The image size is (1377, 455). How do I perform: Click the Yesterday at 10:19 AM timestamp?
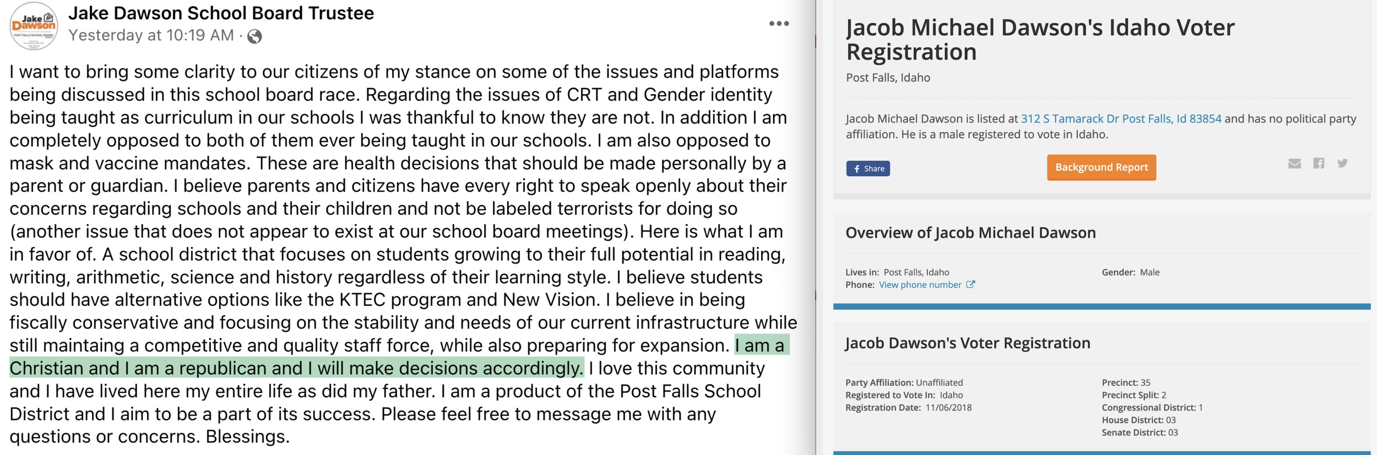pos(151,35)
